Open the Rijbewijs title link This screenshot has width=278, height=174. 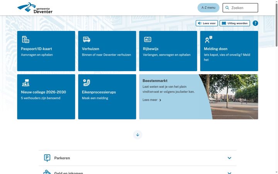(x=151, y=49)
